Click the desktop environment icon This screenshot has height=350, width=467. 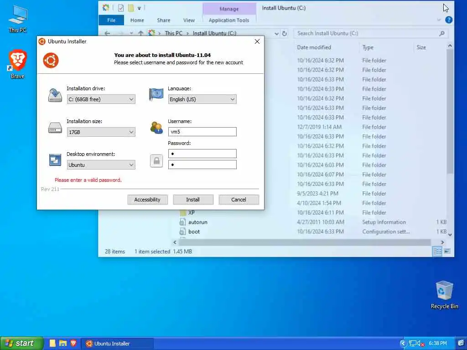pos(55,160)
